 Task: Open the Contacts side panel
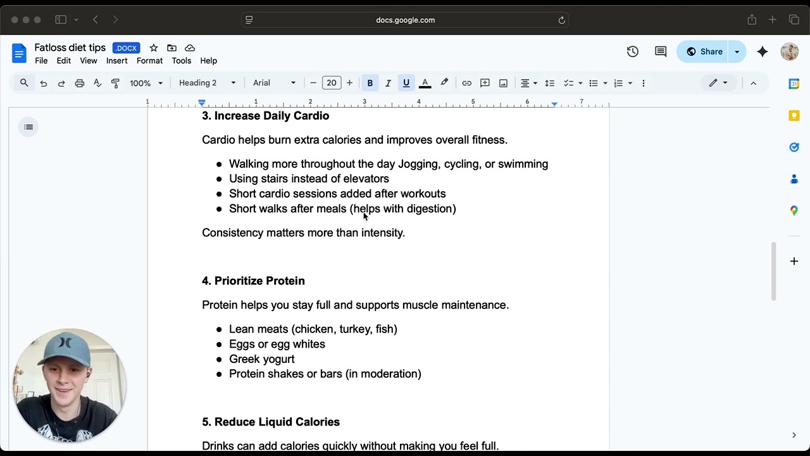point(794,179)
